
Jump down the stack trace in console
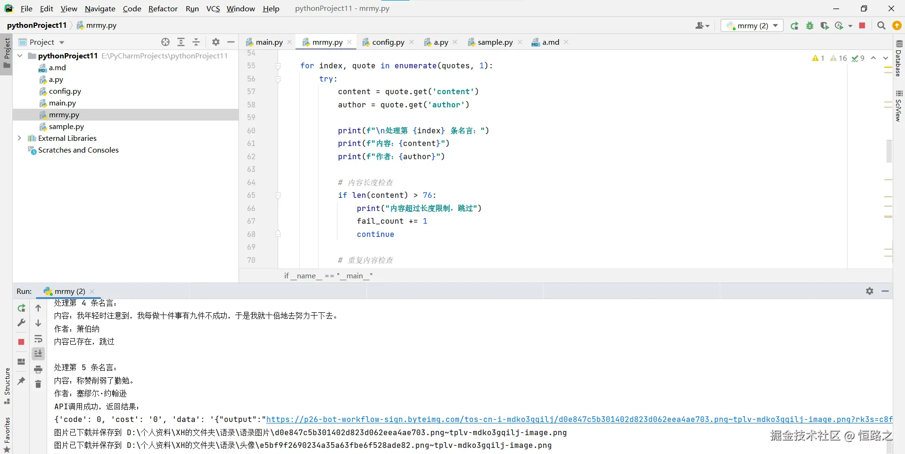click(x=38, y=323)
